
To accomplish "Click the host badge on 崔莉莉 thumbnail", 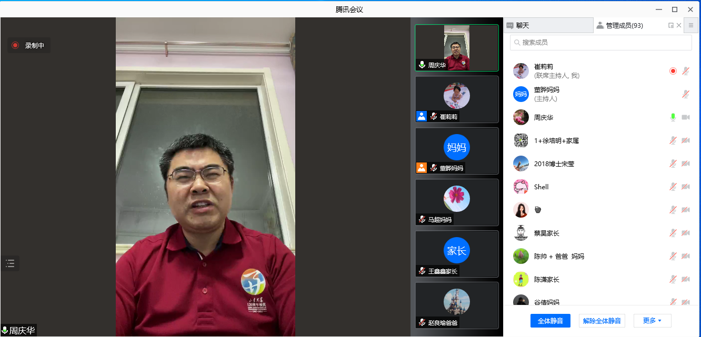I will tap(422, 116).
